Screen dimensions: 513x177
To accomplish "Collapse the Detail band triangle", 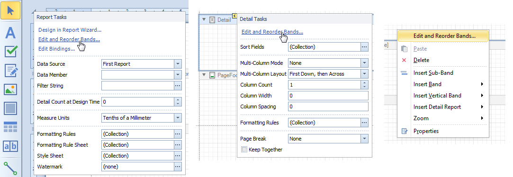I will 204,19.
